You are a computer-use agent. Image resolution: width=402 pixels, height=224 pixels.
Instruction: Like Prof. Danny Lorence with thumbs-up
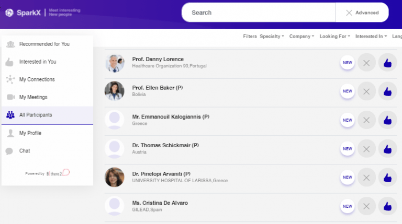click(x=387, y=63)
